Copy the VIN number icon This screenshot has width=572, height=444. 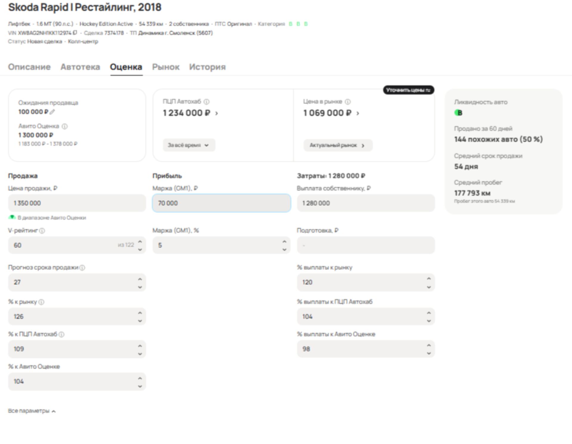point(75,33)
